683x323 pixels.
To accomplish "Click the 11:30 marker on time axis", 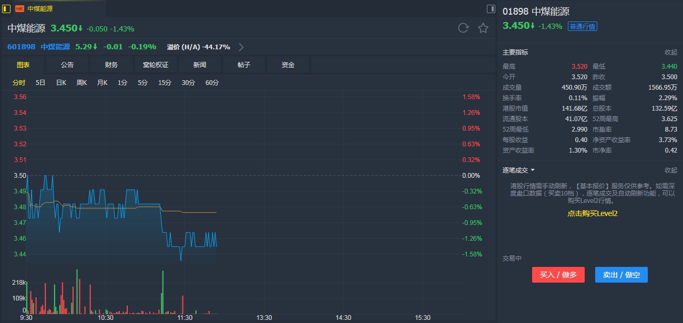I will [x=185, y=318].
